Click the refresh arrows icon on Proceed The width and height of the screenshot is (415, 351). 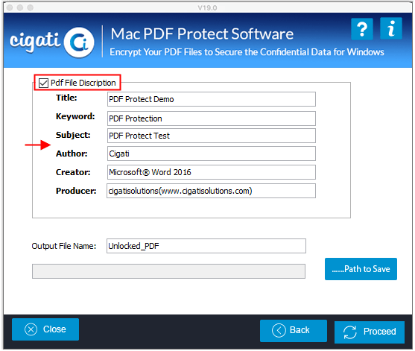350,332
